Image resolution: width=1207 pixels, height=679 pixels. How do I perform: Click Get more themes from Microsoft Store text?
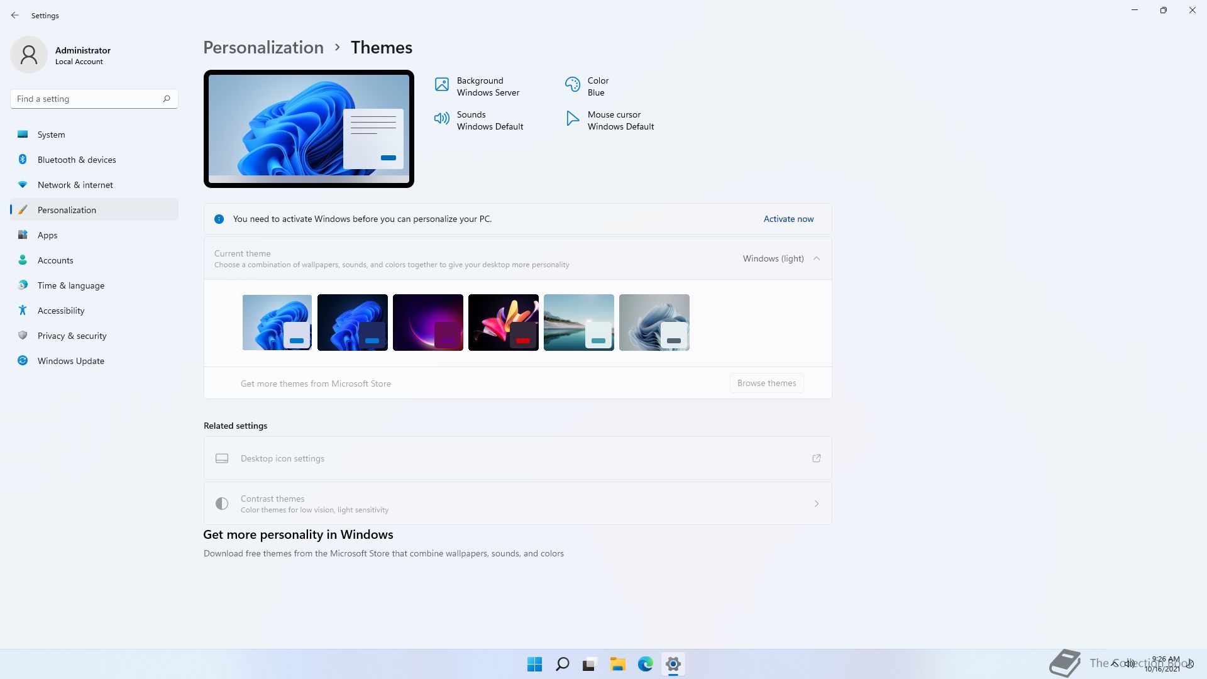tap(316, 384)
